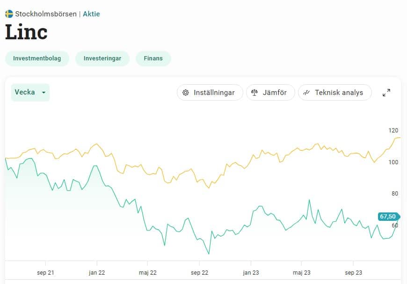Click the sep 22 axis marker
This screenshot has height=284, width=407.
click(x=200, y=273)
